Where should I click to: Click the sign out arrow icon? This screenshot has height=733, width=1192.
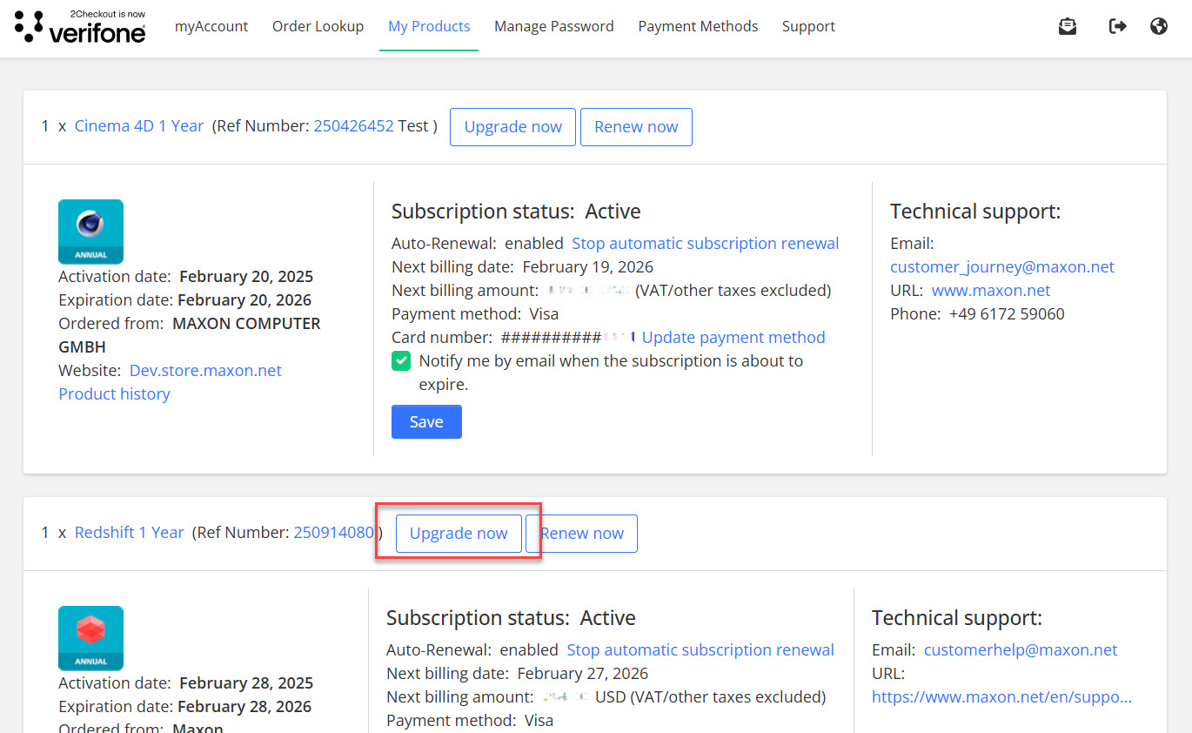pyautogui.click(x=1118, y=27)
